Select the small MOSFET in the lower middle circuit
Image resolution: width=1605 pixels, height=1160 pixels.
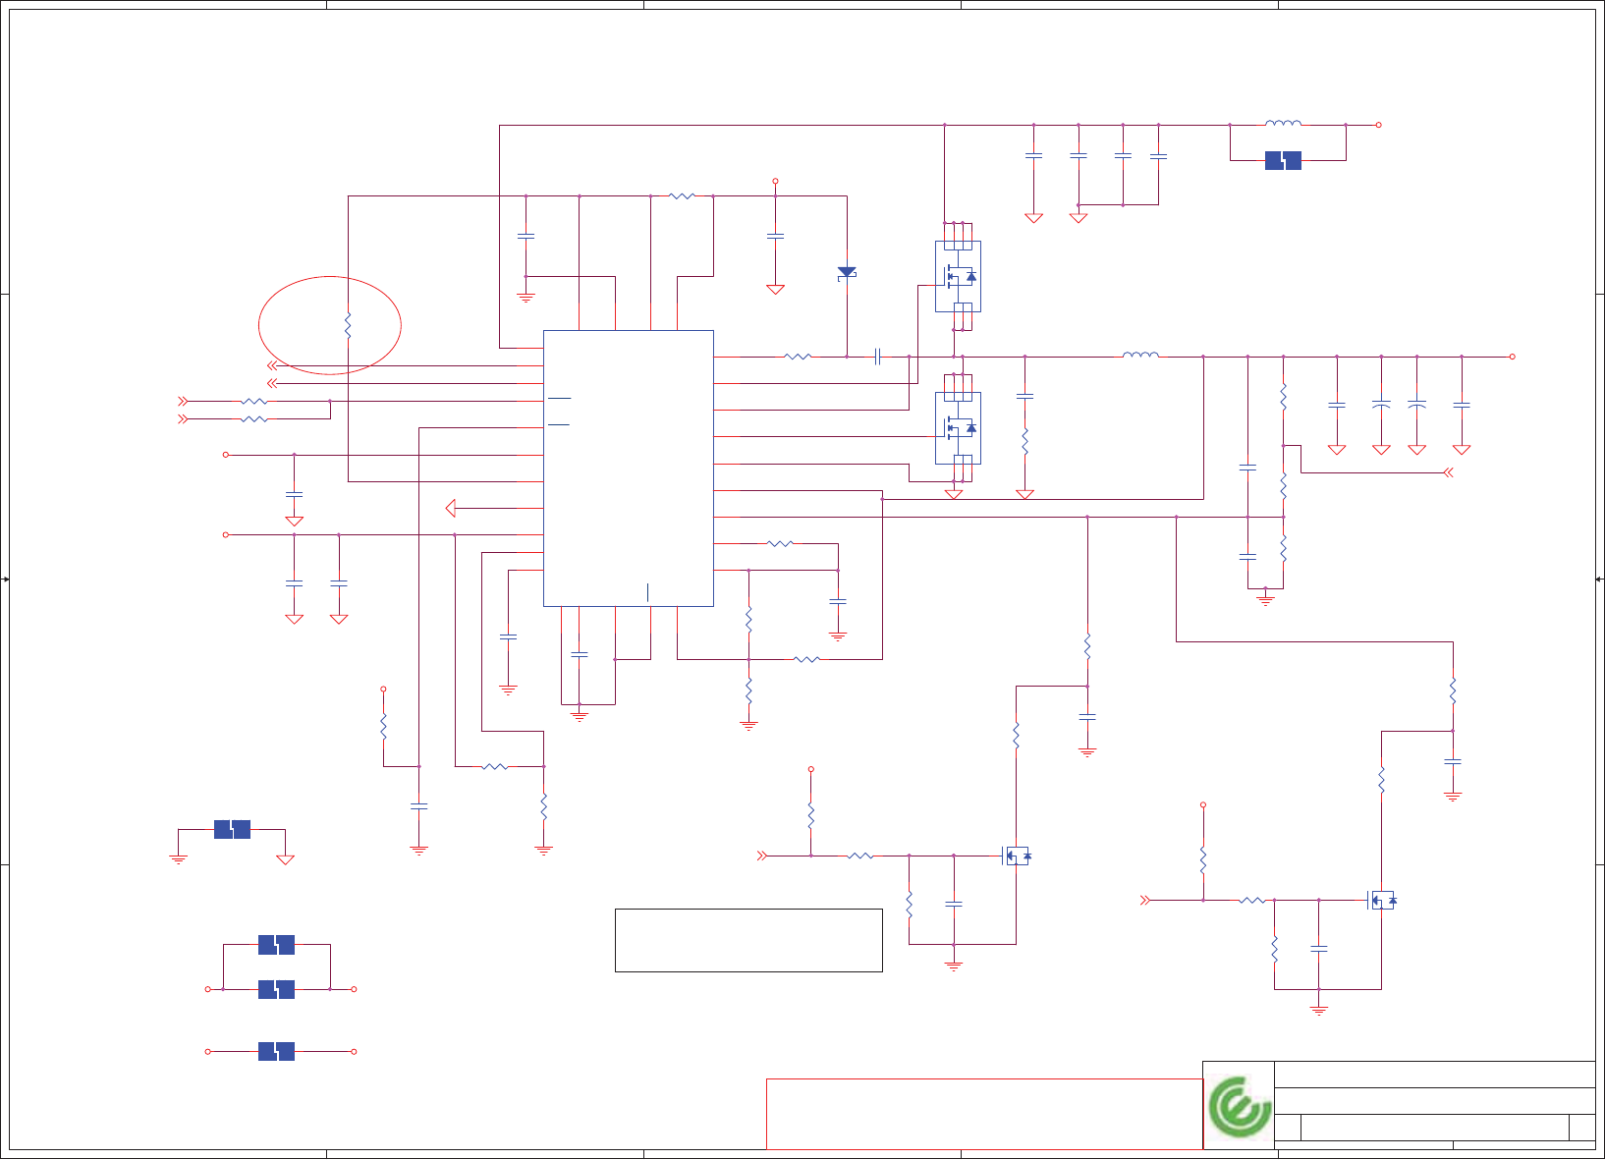(x=1017, y=856)
